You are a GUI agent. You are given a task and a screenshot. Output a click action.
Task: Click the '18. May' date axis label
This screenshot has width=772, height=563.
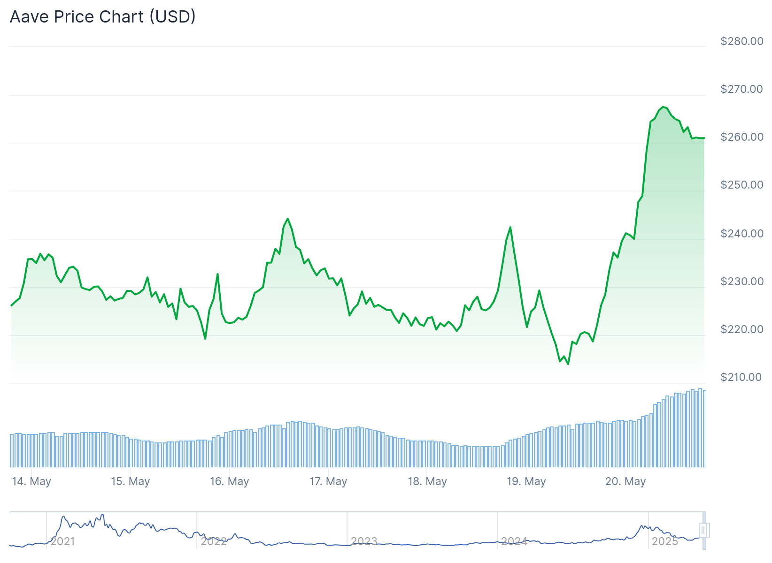click(428, 481)
